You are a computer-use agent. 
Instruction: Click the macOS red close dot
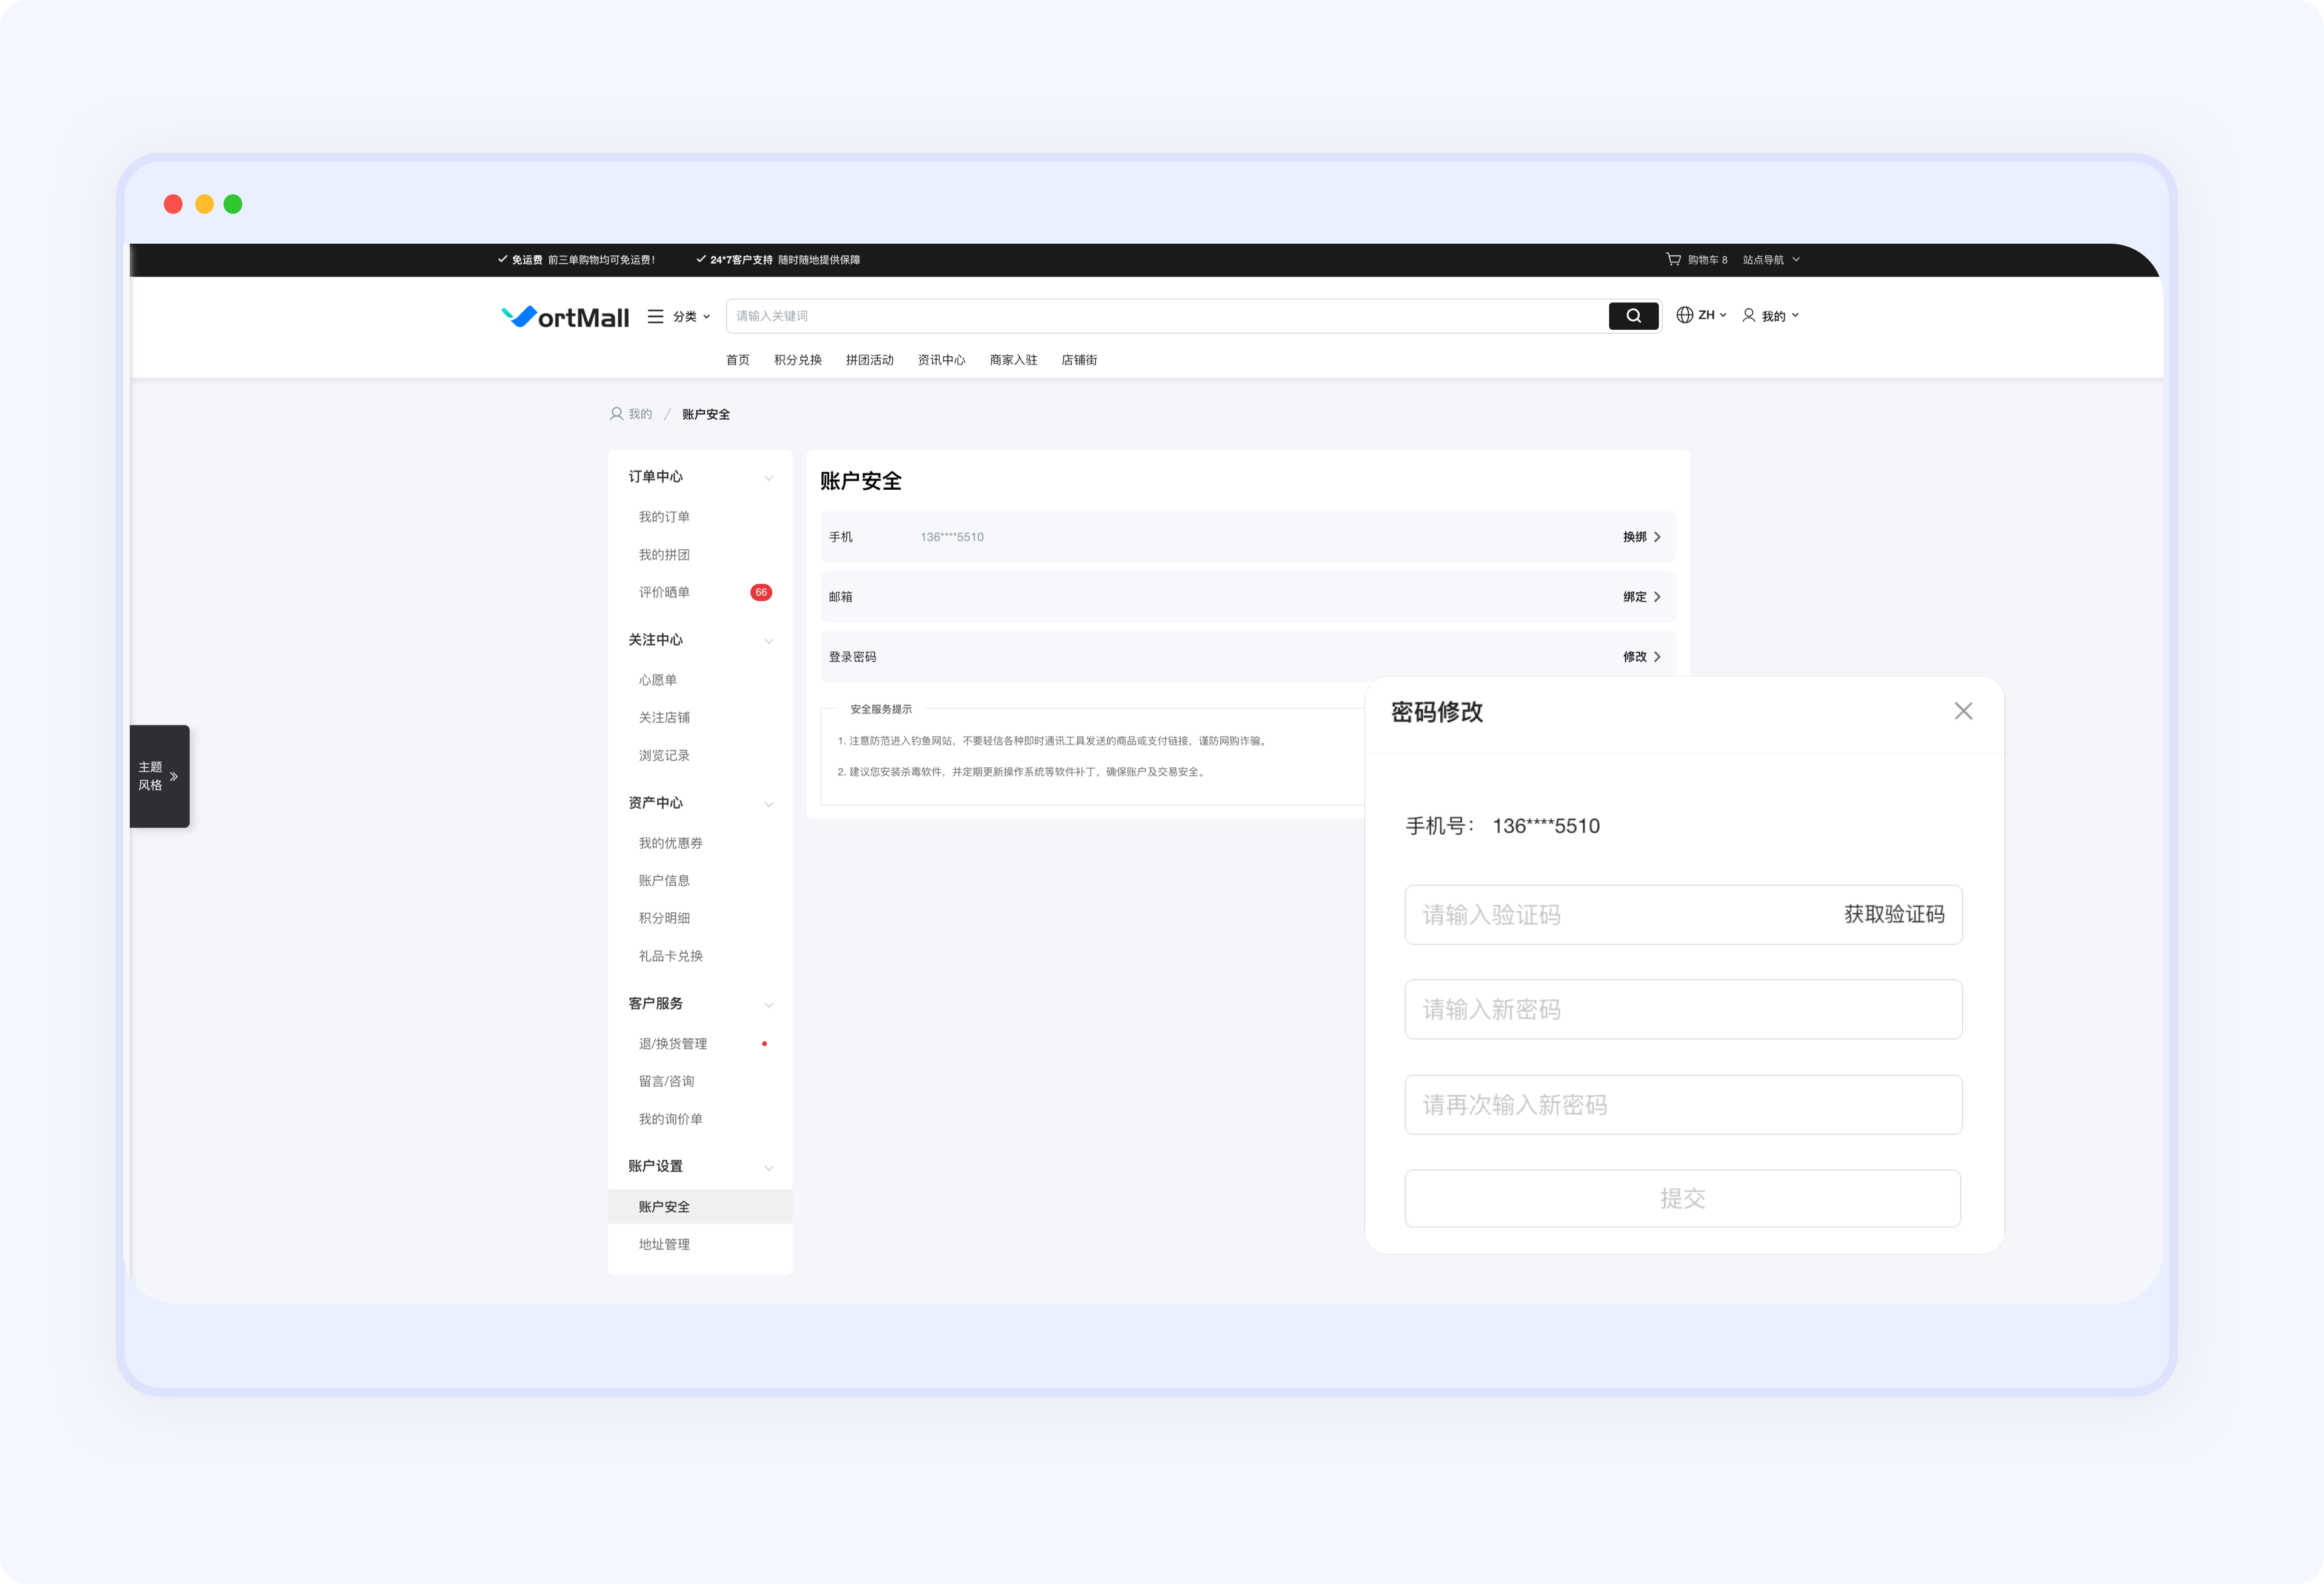173,204
